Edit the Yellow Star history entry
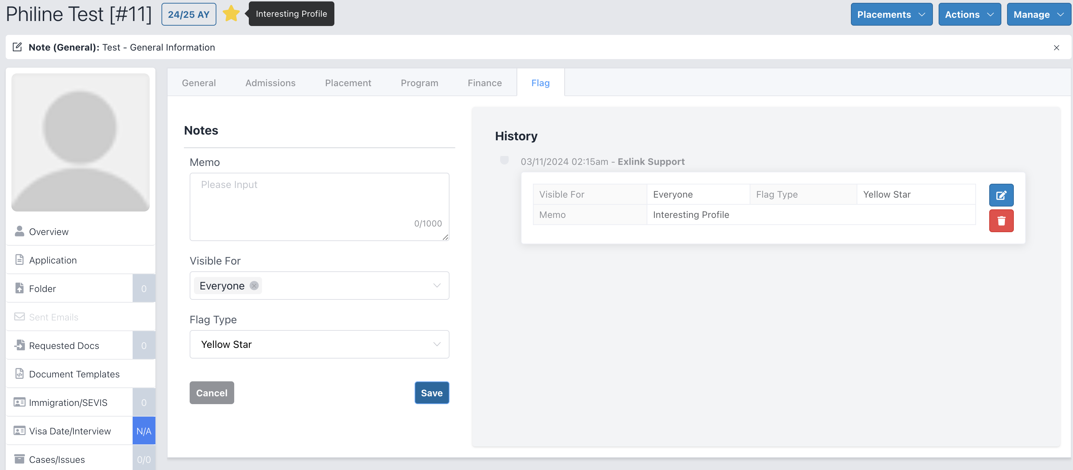This screenshot has width=1073, height=470. click(1001, 195)
